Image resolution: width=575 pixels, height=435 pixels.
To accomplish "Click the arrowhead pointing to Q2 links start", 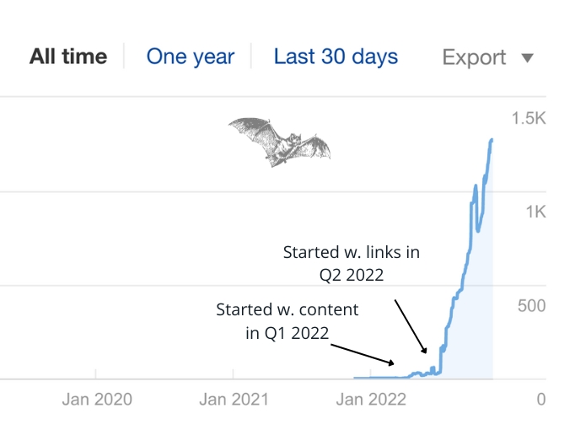I will click(x=424, y=350).
